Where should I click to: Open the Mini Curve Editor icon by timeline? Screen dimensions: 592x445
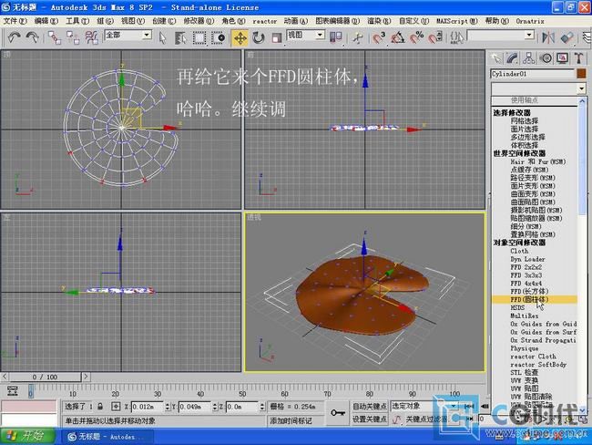pyautogui.click(x=12, y=390)
